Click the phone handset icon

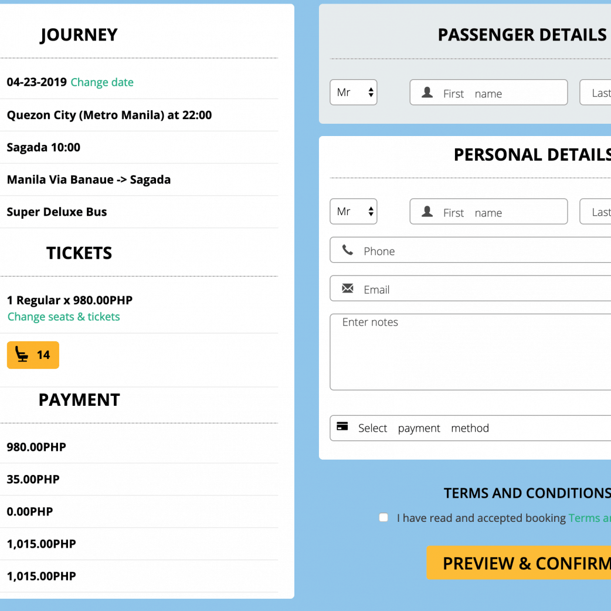348,250
